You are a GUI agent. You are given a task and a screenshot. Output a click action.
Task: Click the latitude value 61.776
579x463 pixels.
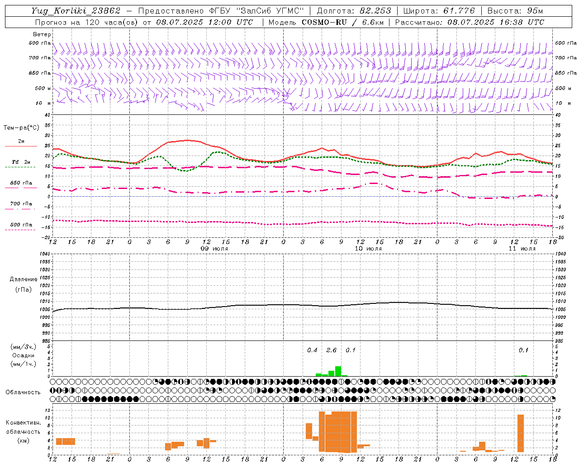[x=459, y=11]
